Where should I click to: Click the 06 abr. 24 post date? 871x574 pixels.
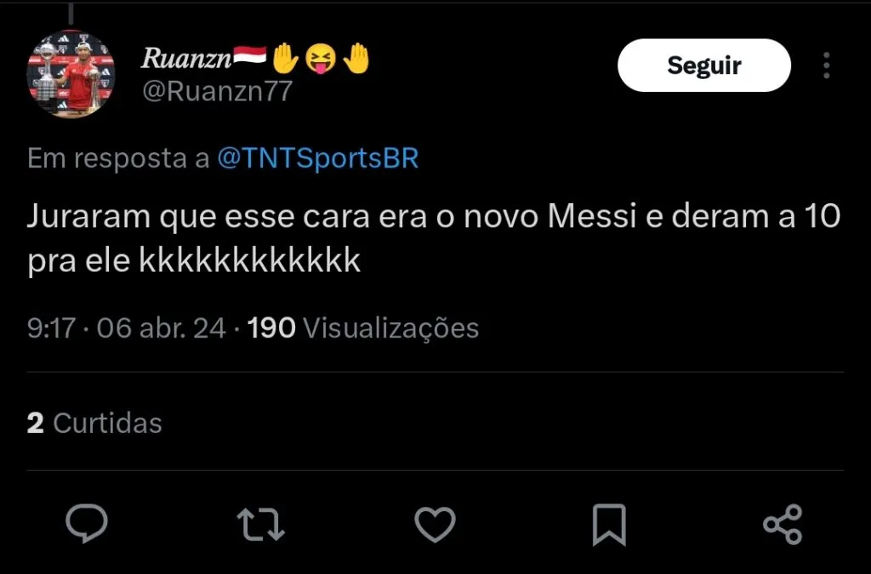point(162,328)
